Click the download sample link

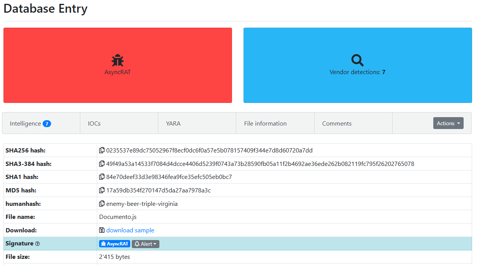(x=130, y=230)
